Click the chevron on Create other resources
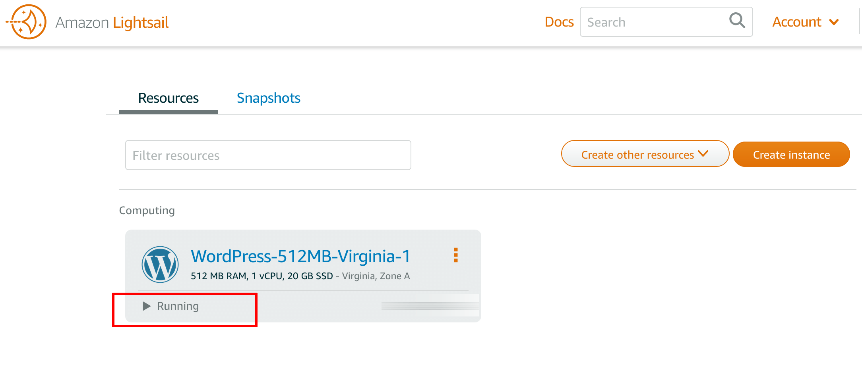This screenshot has width=862, height=370. [x=703, y=154]
